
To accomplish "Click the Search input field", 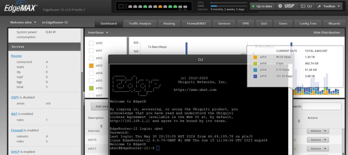I will [x=321, y=106].
